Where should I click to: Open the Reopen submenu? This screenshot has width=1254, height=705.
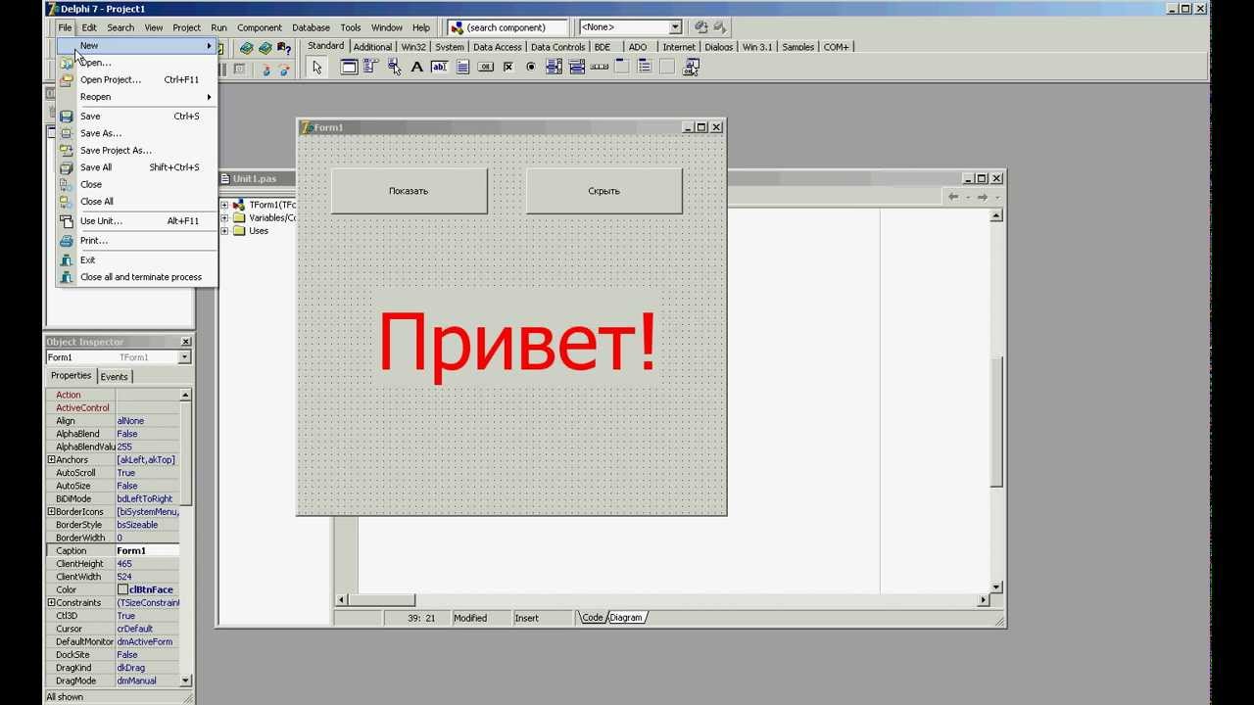[136, 97]
